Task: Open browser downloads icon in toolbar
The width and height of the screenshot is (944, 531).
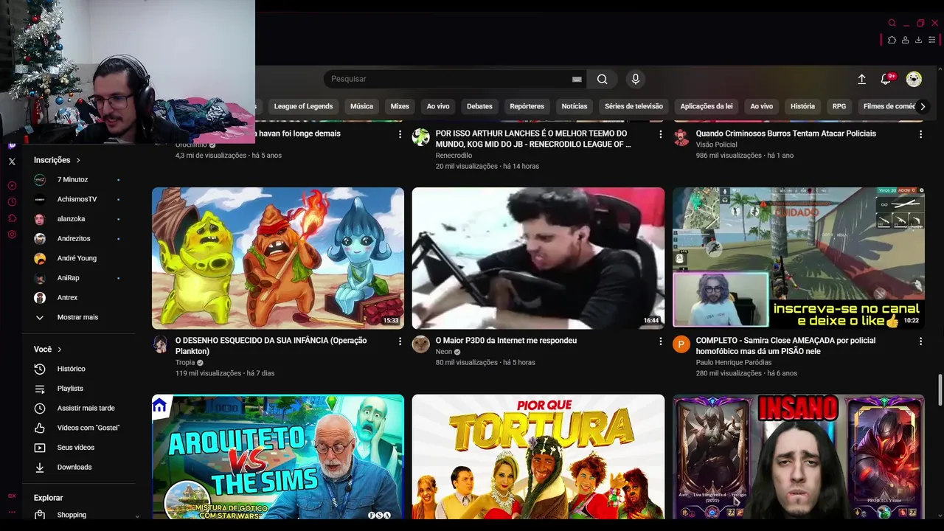Action: point(918,40)
